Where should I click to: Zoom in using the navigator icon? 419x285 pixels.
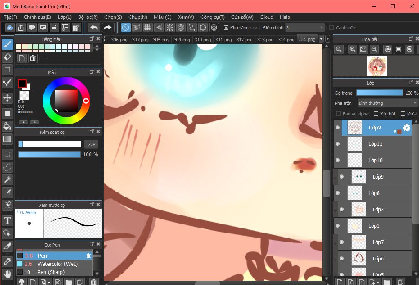pos(352,49)
